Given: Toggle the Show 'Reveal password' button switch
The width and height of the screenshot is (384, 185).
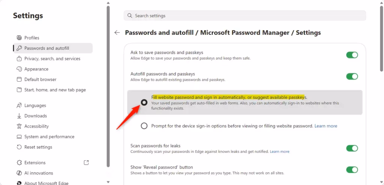Looking at the screenshot, I should [x=352, y=170].
